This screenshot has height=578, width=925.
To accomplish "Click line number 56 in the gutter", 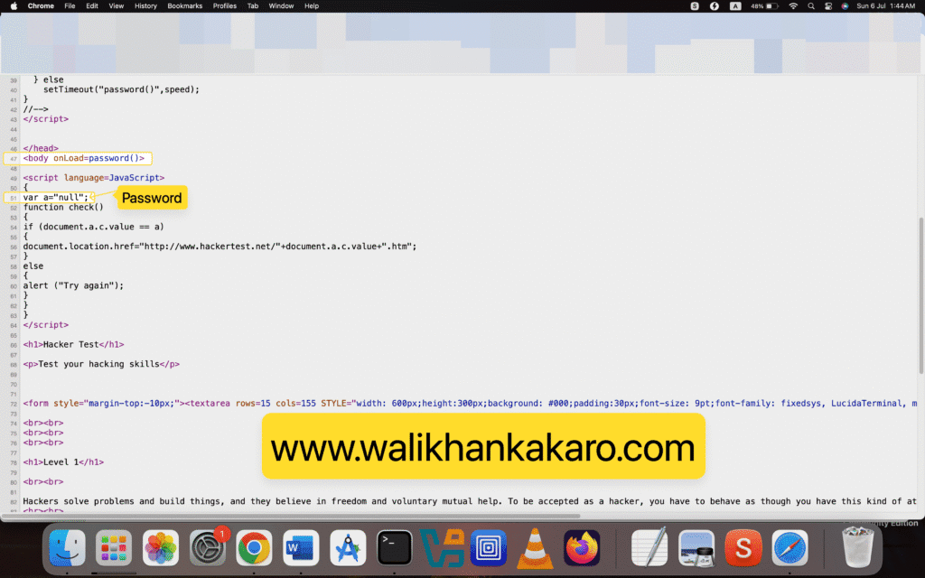I will pos(14,247).
